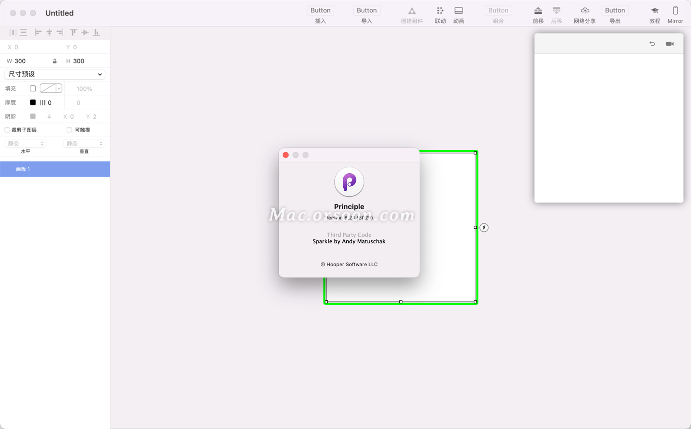This screenshot has height=429, width=691.
Task: Open the 水平 horizontal 静态 dropdown
Action: click(25, 143)
